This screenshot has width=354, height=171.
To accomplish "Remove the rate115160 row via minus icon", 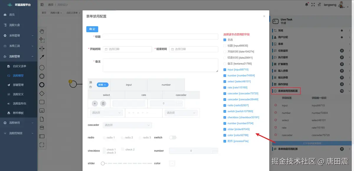I will click(276, 127).
